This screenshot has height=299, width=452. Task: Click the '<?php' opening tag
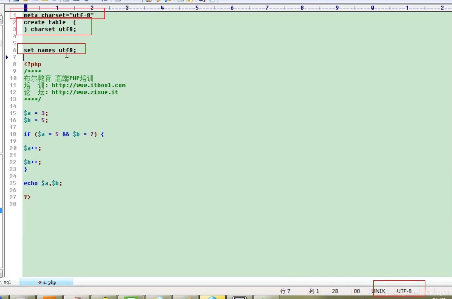(x=32, y=64)
